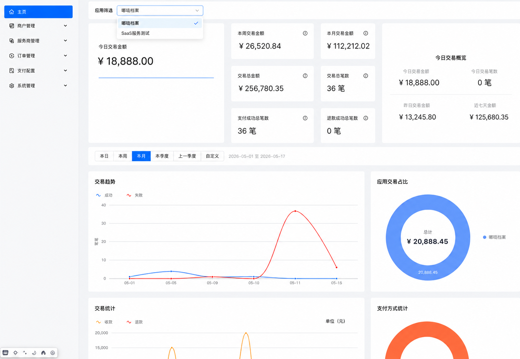Click the 今日交易概览 heading
520x359 pixels.
point(451,58)
